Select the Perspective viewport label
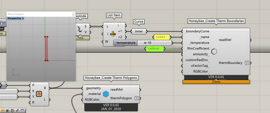The width and height of the screenshot is (270, 113). (14, 18)
